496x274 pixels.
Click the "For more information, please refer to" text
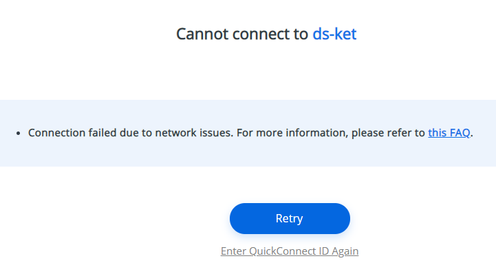(x=331, y=133)
